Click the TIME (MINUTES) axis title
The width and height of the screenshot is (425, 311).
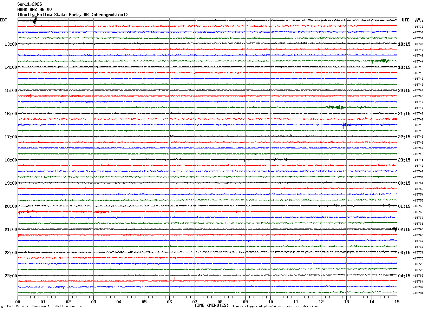coord(211,305)
